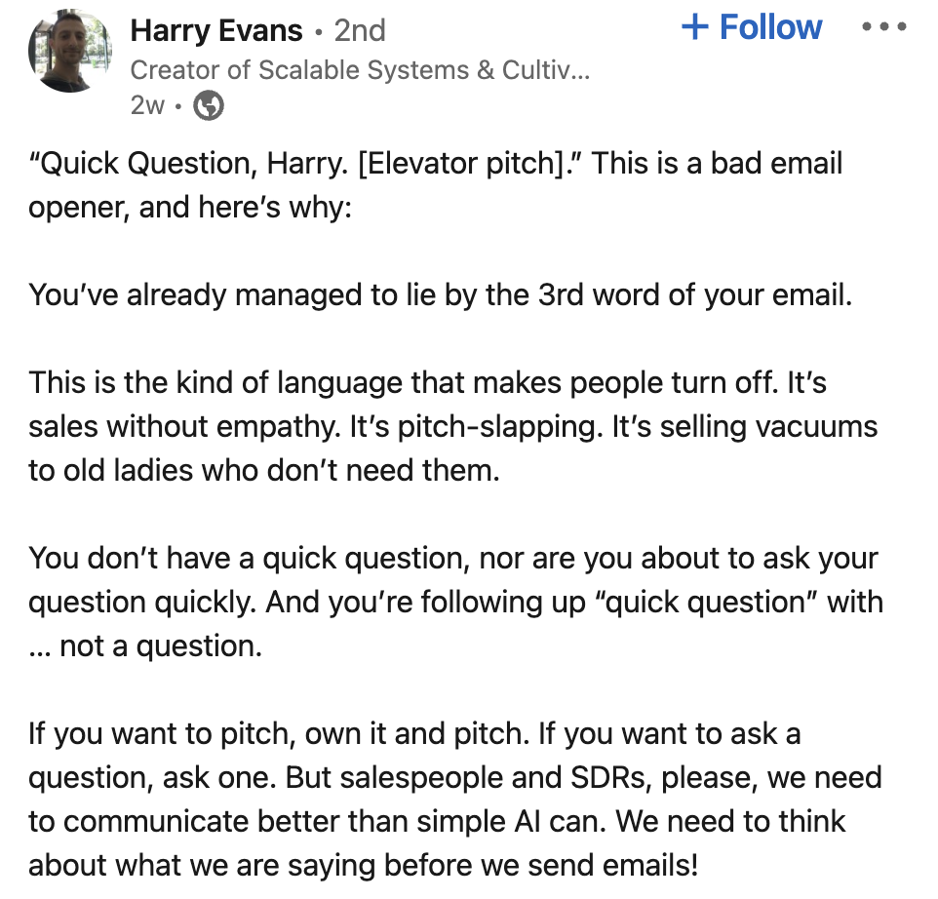Click the 2nd degree connection label

pyautogui.click(x=360, y=30)
